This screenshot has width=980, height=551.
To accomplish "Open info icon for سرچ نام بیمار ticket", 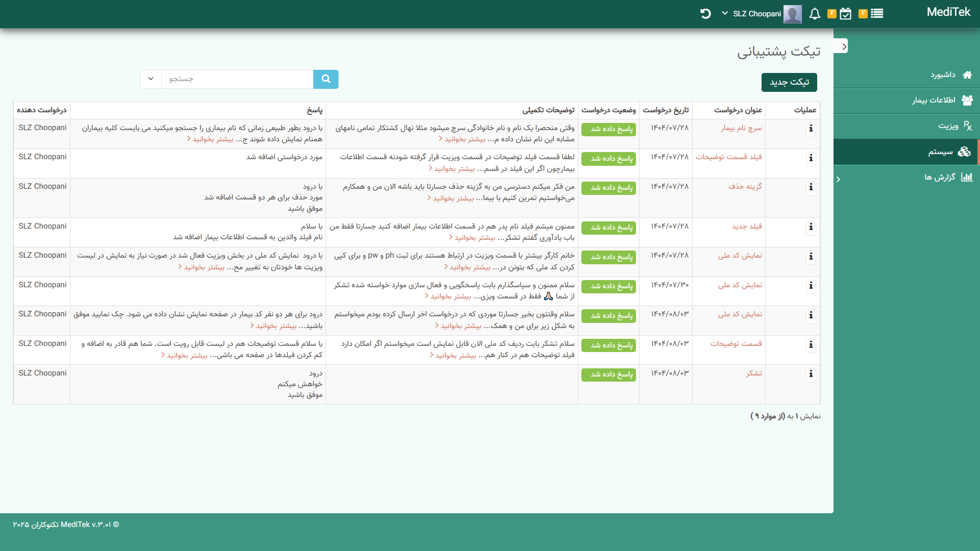I will coord(811,129).
